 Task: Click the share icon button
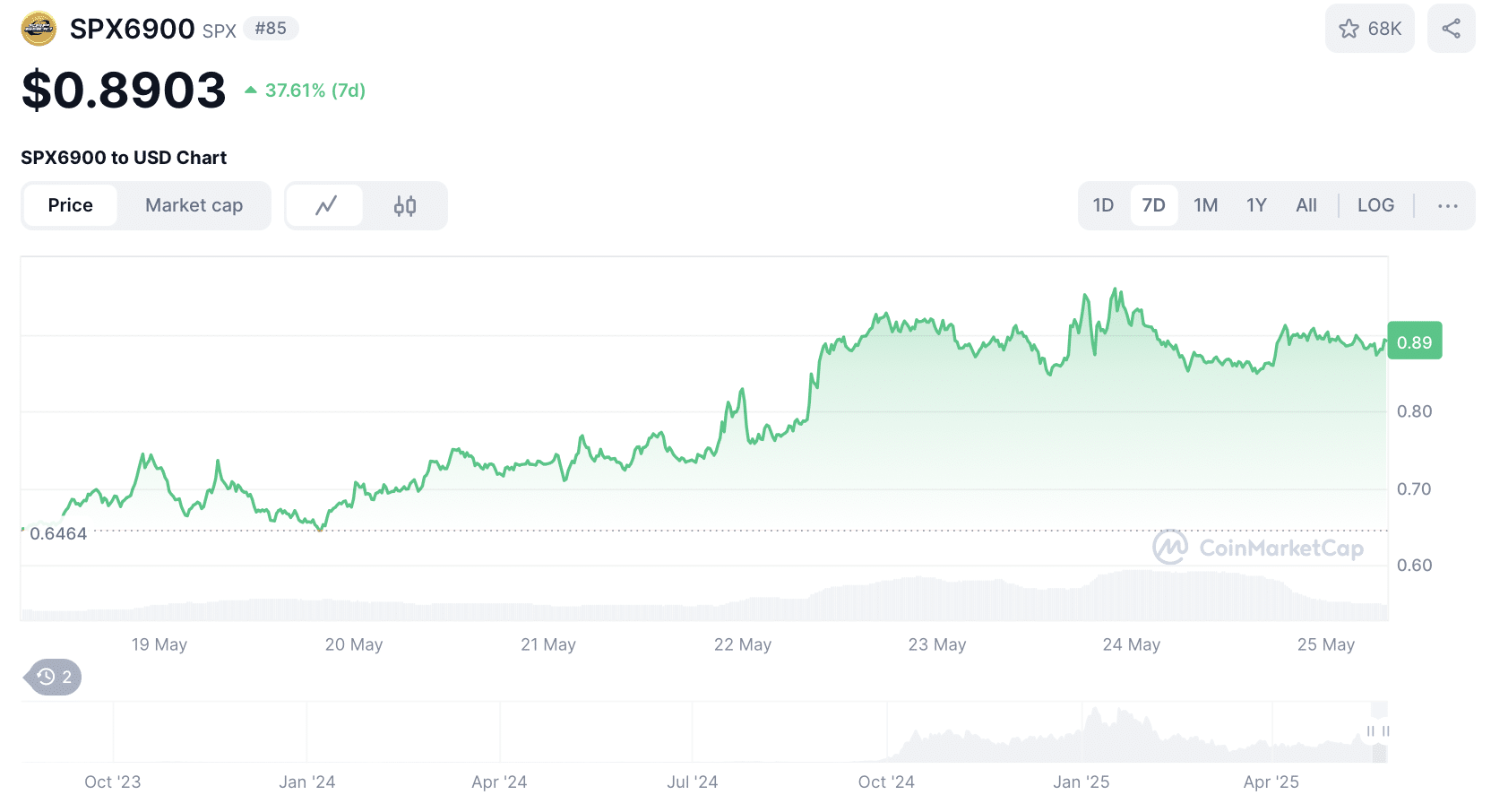tap(1451, 29)
